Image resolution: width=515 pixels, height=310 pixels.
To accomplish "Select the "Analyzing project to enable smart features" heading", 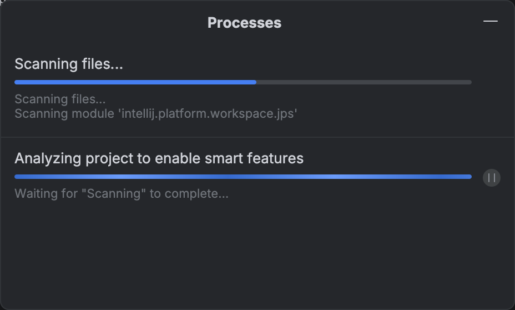I will point(159,158).
